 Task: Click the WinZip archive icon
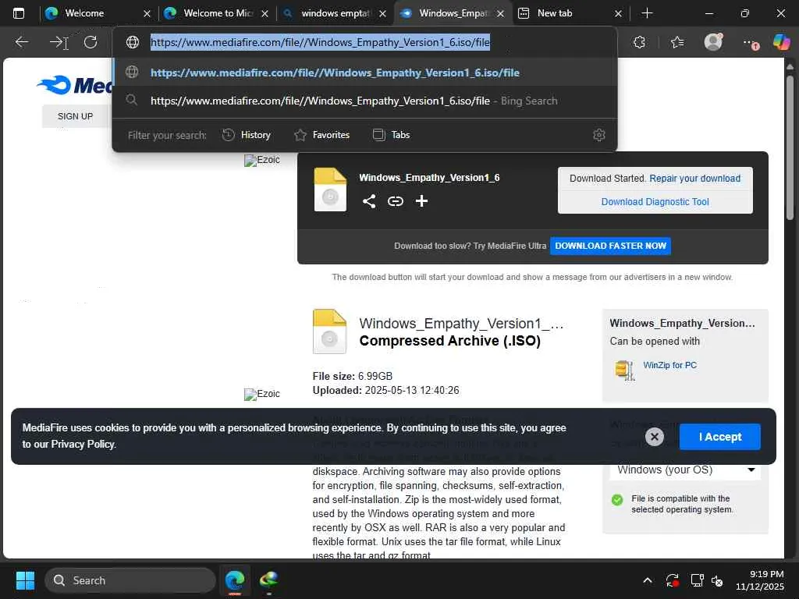pos(625,370)
